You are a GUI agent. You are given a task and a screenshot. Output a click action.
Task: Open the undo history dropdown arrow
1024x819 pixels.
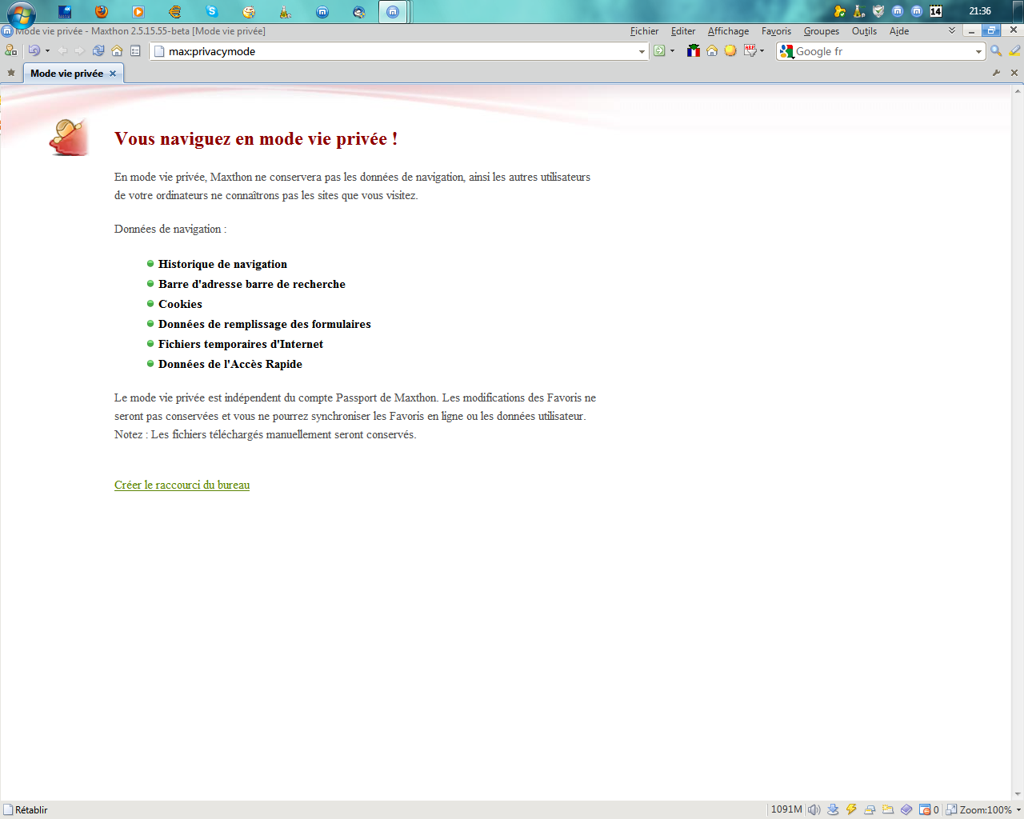47,51
